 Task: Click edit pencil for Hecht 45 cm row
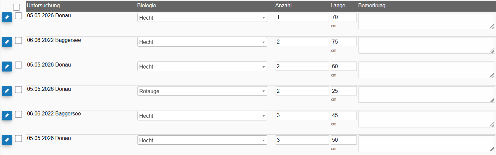coord(7,115)
